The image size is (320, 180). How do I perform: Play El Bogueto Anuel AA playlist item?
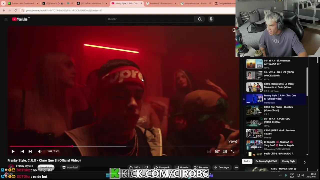coord(275,145)
